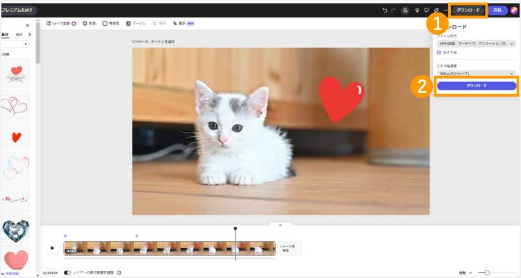The image size is (521, 278).
Task: Pick the double outlined hearts graphic
Action: click(x=14, y=105)
